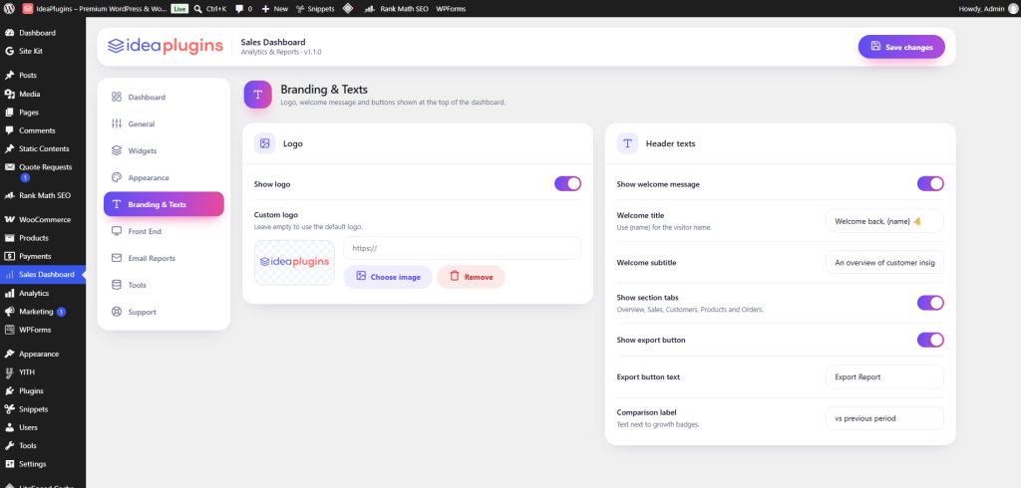
Task: Open the General settings tab
Action: coord(164,123)
